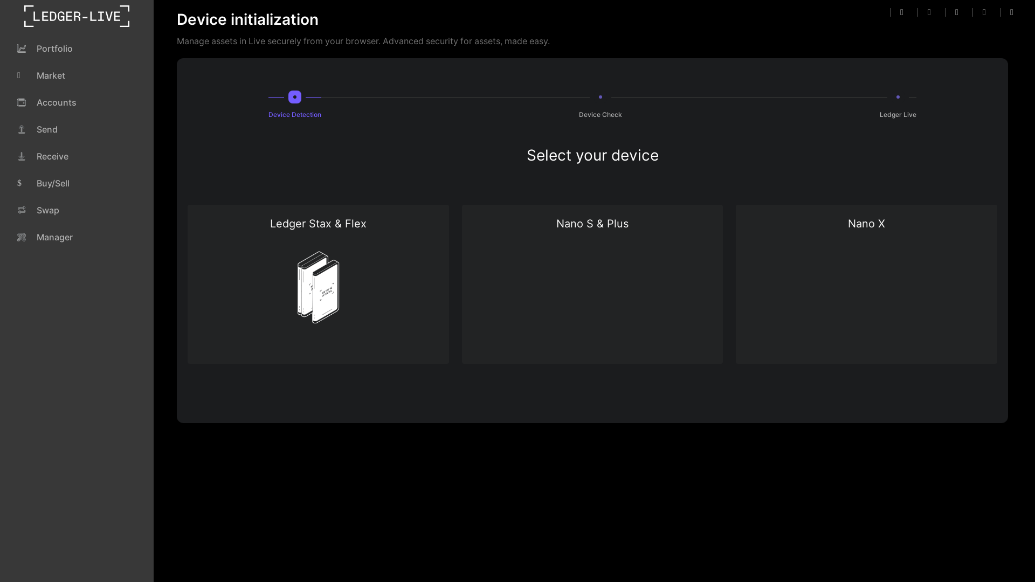The width and height of the screenshot is (1035, 582).
Task: Click the Ledger-Live logo
Action: pyautogui.click(x=77, y=16)
